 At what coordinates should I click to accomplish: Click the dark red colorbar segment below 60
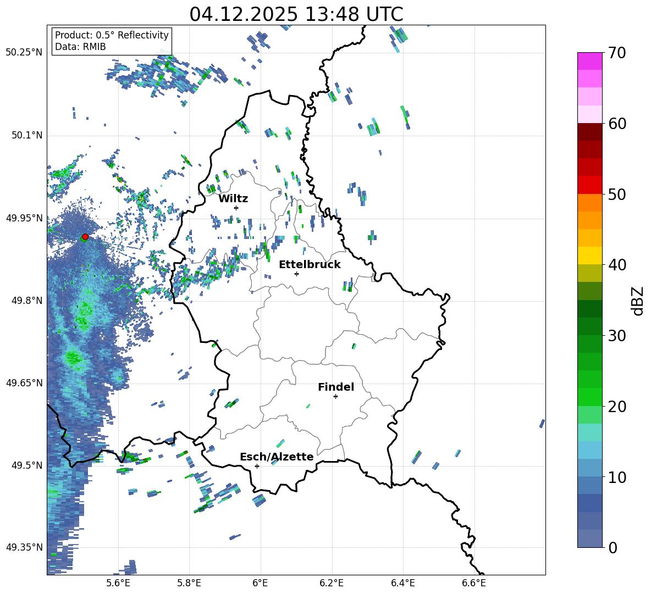click(x=589, y=132)
